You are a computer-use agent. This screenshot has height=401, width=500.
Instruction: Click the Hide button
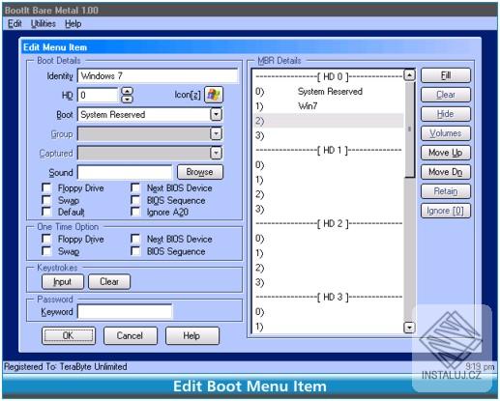446,114
